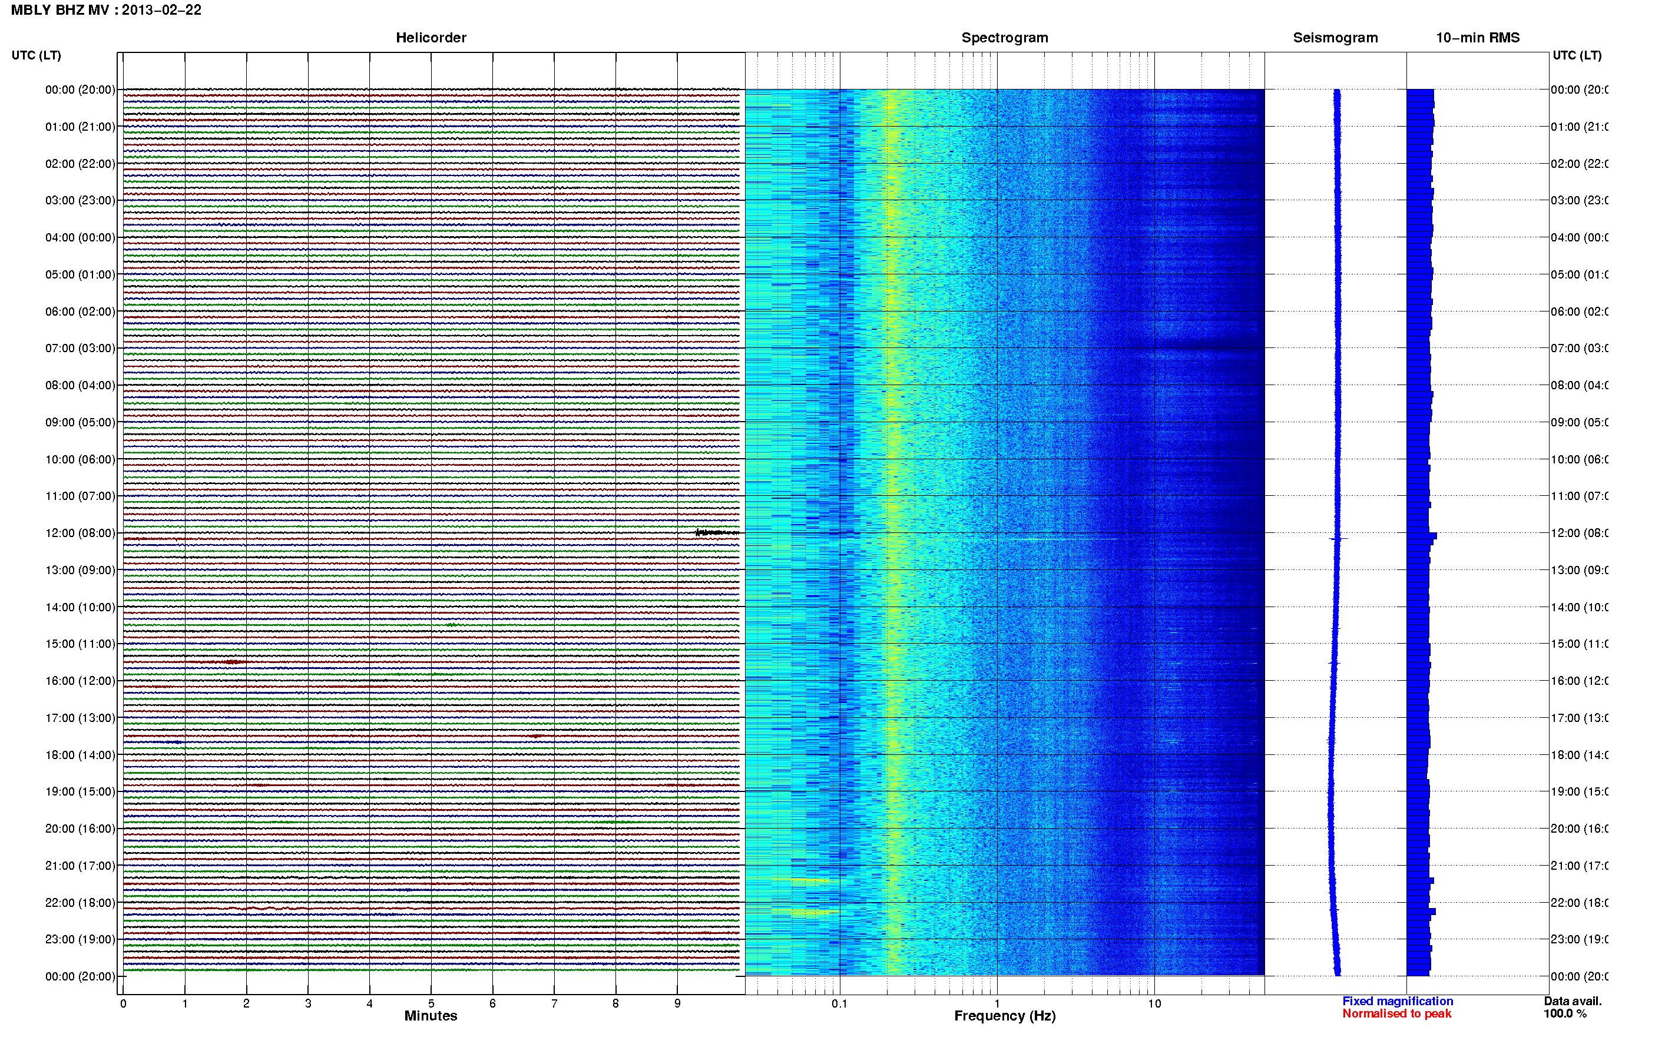Click the Fixed magnification legend text

[x=1398, y=1001]
